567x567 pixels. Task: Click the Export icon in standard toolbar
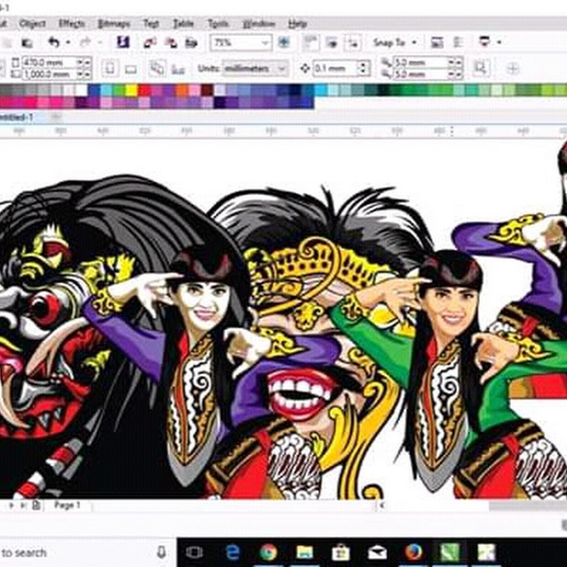coord(170,43)
